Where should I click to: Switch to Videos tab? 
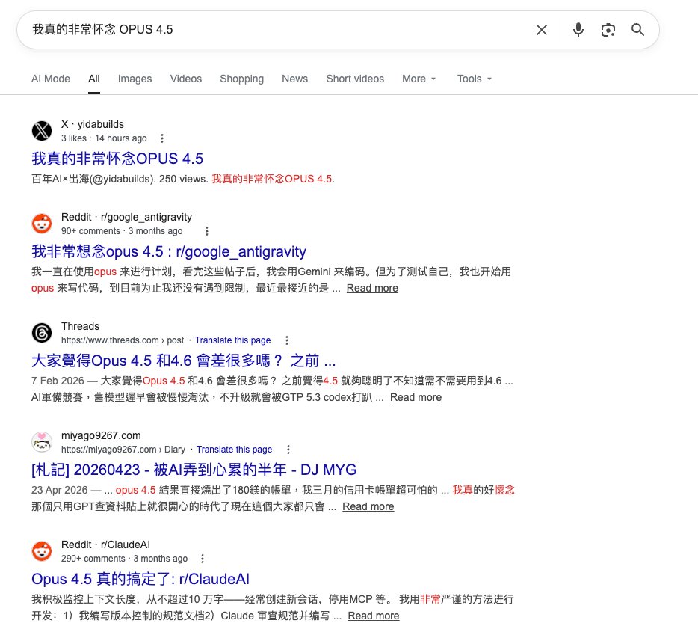pyautogui.click(x=186, y=79)
